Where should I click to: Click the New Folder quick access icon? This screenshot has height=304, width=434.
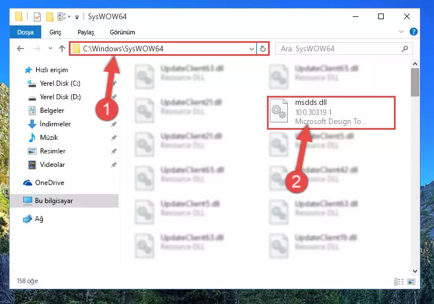coord(50,17)
